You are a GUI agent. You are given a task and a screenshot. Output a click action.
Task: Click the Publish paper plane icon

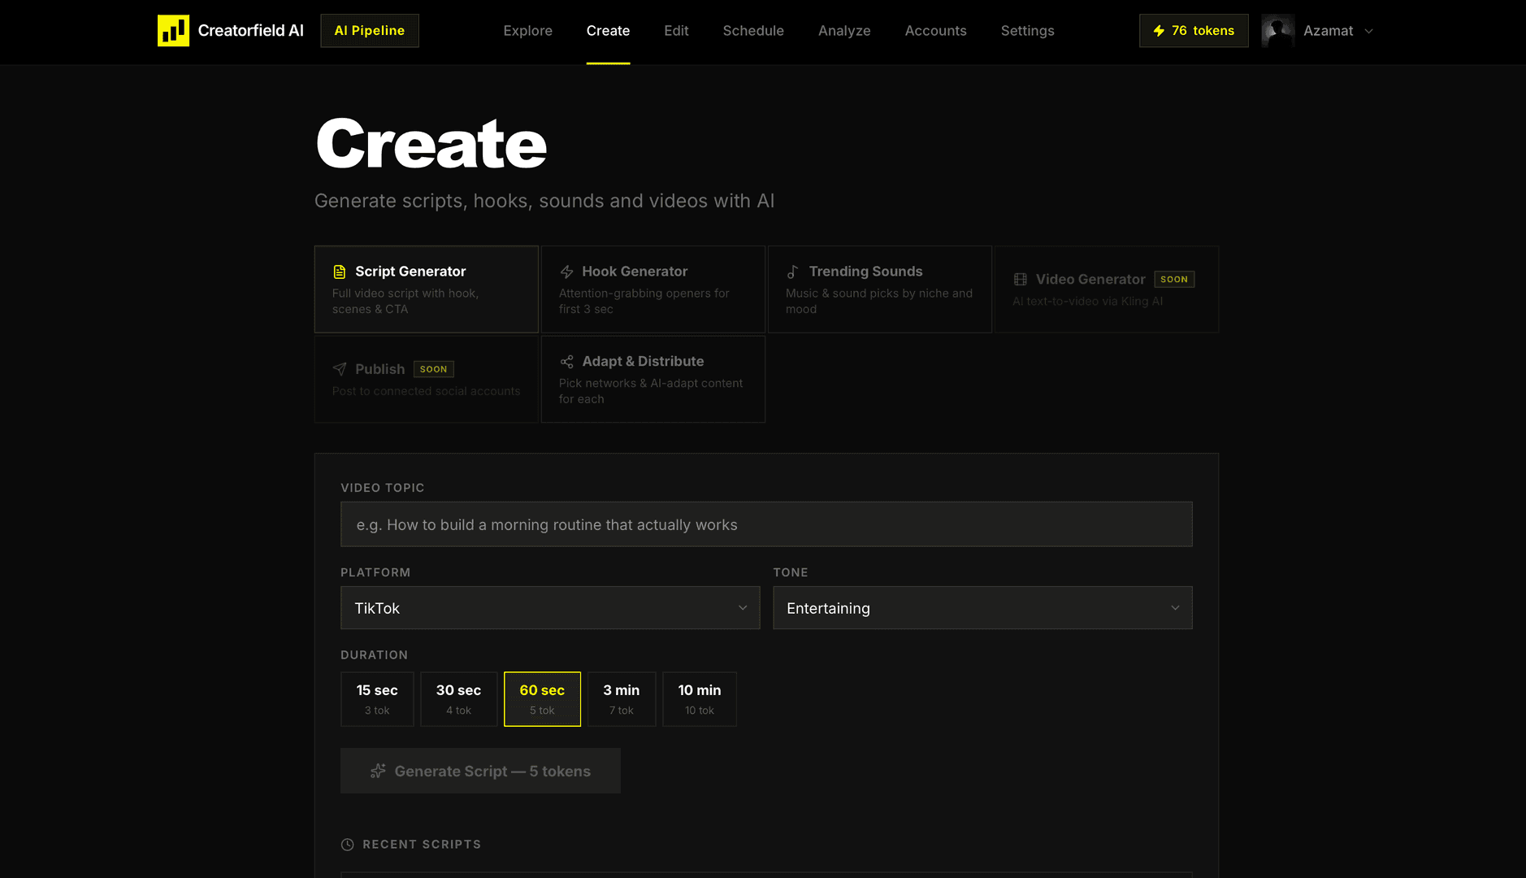[x=340, y=369]
